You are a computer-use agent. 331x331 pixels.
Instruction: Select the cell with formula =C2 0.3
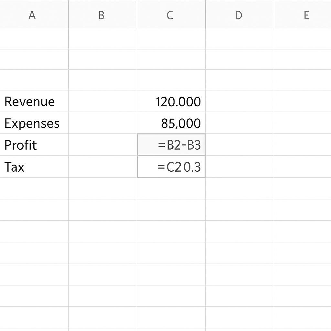point(171,167)
